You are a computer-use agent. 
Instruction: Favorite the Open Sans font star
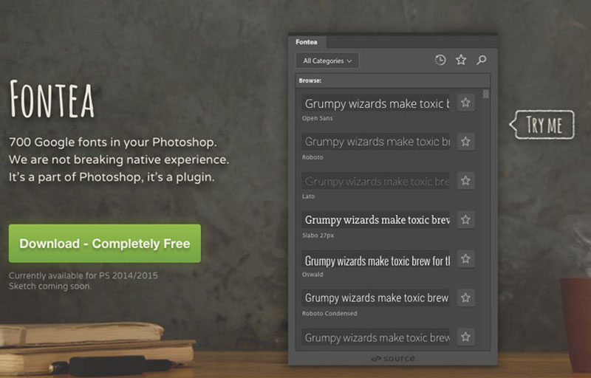tap(465, 103)
